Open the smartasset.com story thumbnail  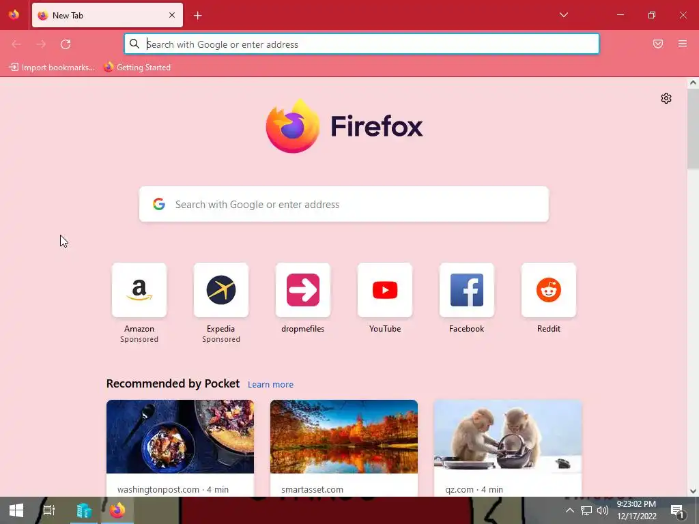tap(344, 437)
